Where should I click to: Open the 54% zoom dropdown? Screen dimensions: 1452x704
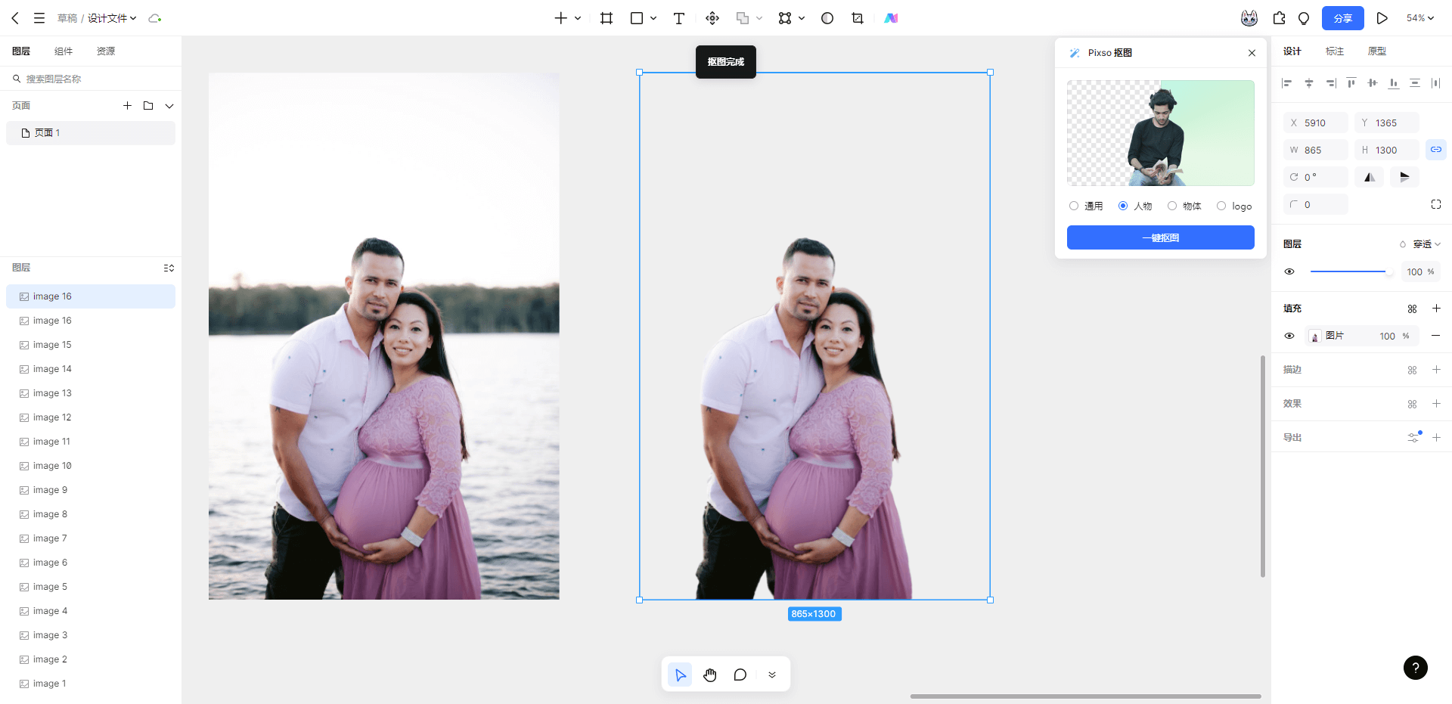pyautogui.click(x=1419, y=18)
